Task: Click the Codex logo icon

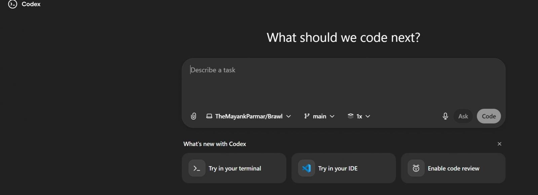Action: (x=12, y=4)
